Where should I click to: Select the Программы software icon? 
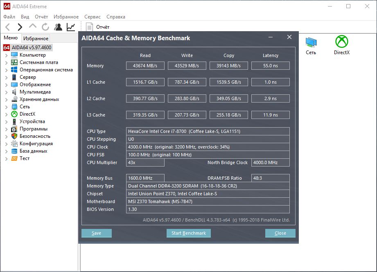(x=14, y=129)
